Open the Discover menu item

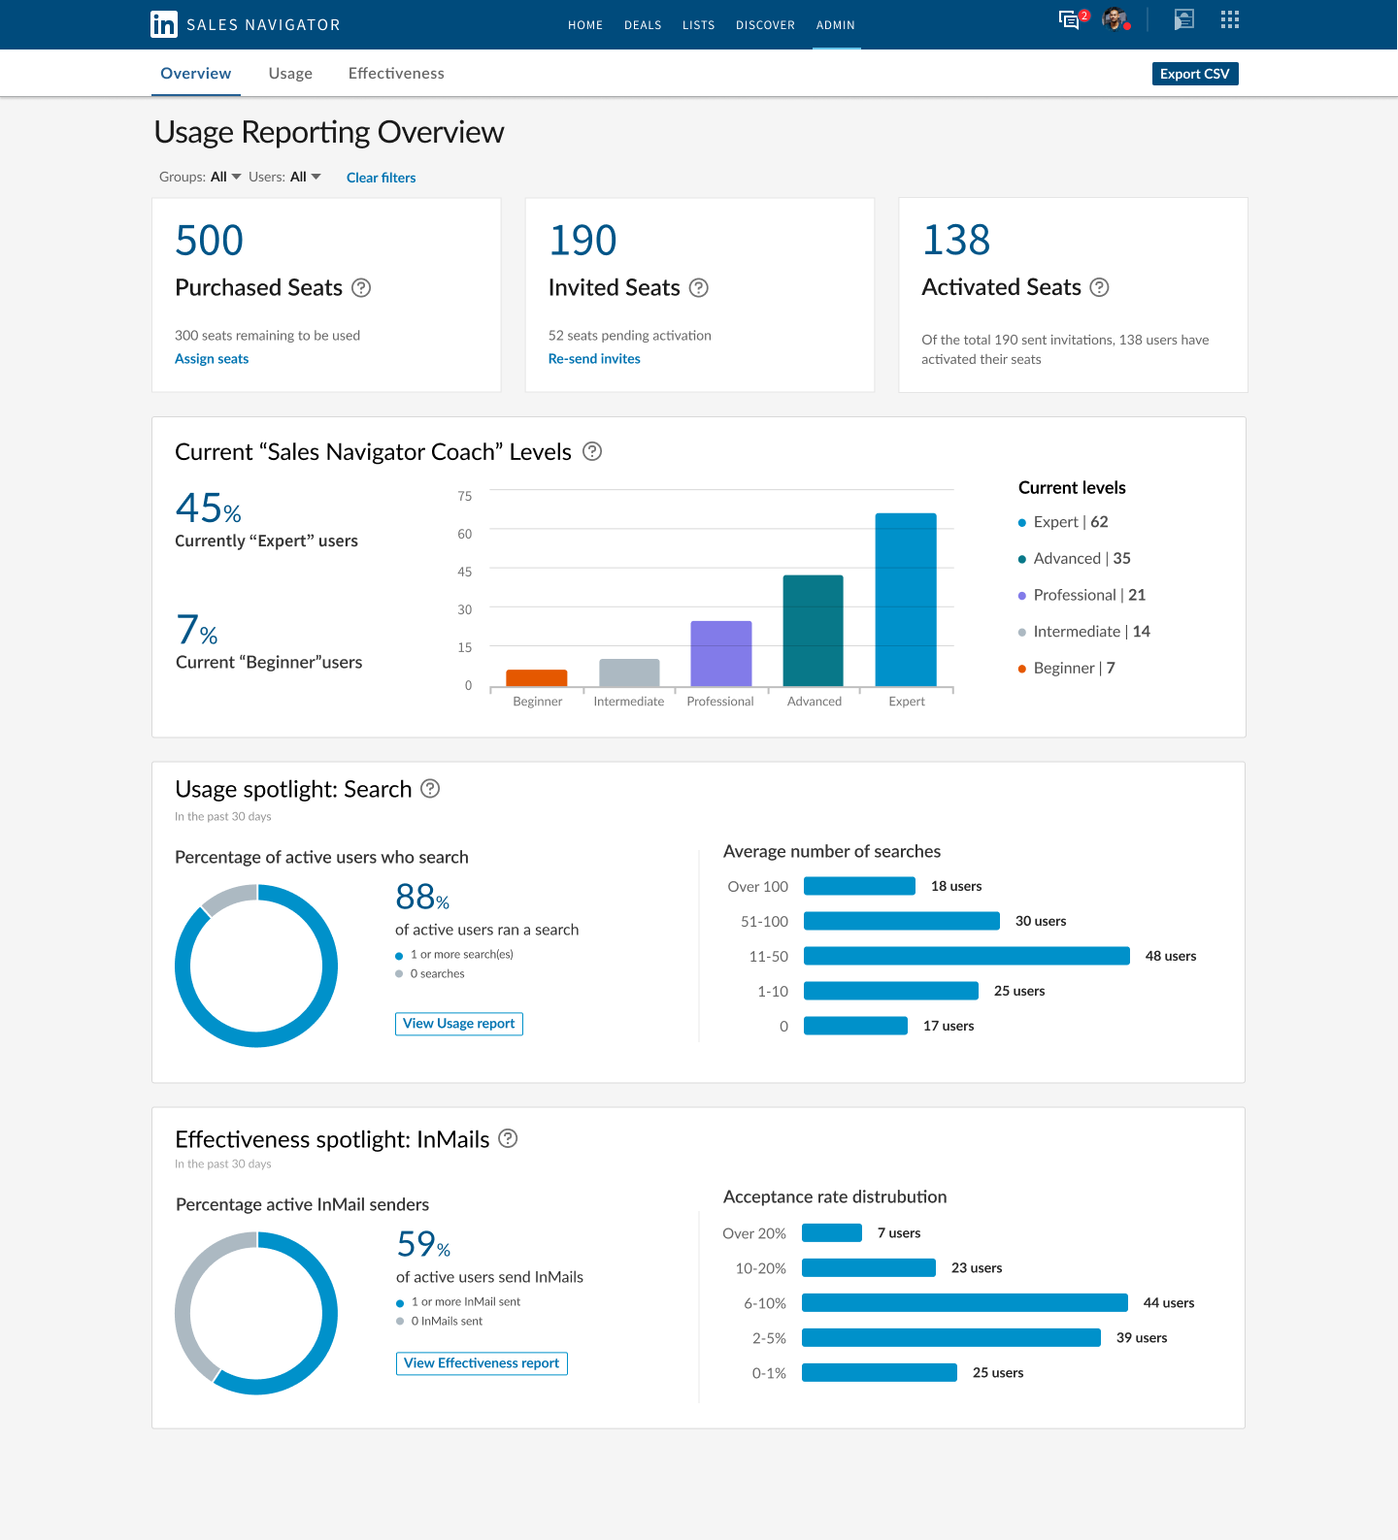coord(765,25)
